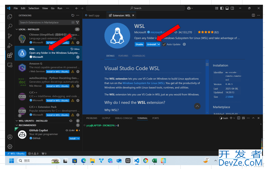Open Copilot dropdown chevron in title bar

(x=192, y=8)
